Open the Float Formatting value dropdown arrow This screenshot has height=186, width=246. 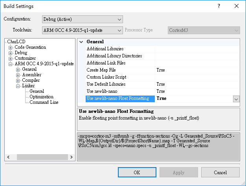point(236,99)
